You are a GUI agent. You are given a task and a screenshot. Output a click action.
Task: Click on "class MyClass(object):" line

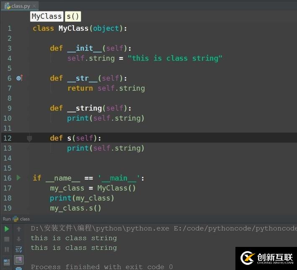pos(80,29)
